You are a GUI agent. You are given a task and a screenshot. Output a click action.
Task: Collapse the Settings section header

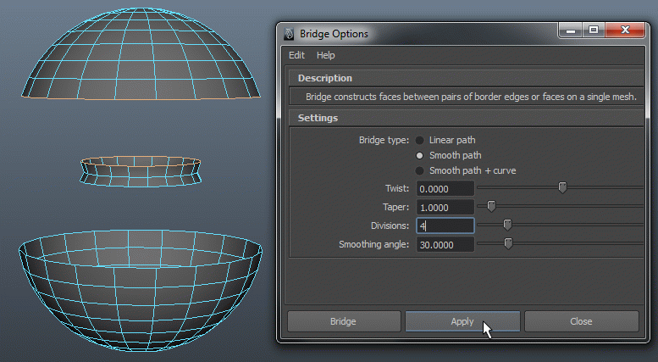pos(318,118)
